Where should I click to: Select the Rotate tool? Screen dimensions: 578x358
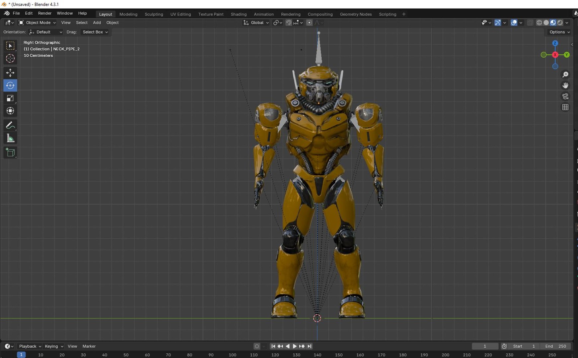10,86
